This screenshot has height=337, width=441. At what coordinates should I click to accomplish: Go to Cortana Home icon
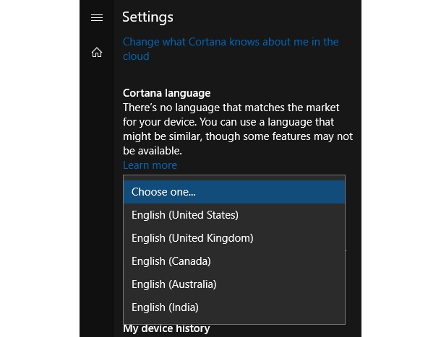coord(97,52)
